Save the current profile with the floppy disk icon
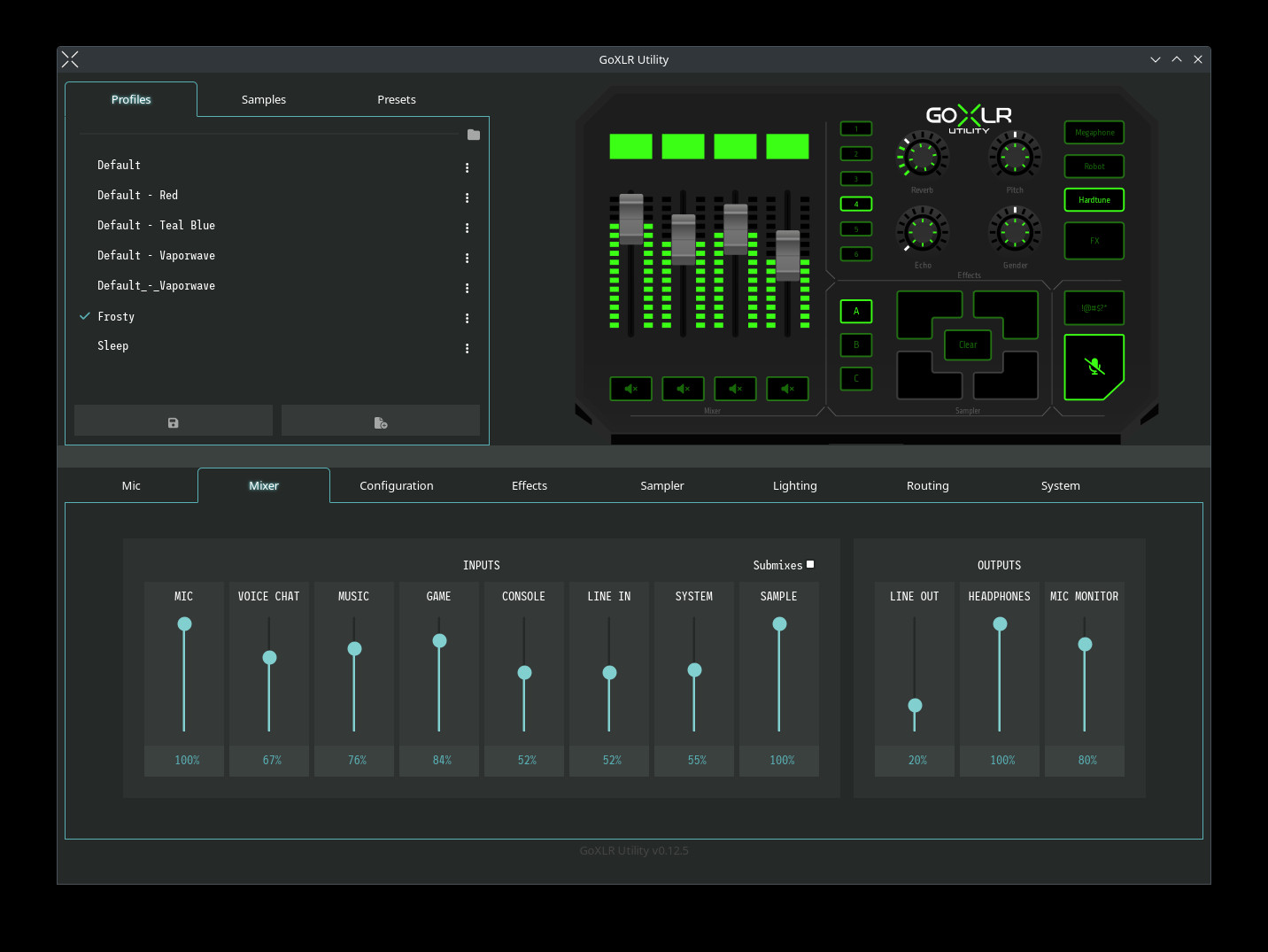Screen dimensions: 1268x952 174,422
